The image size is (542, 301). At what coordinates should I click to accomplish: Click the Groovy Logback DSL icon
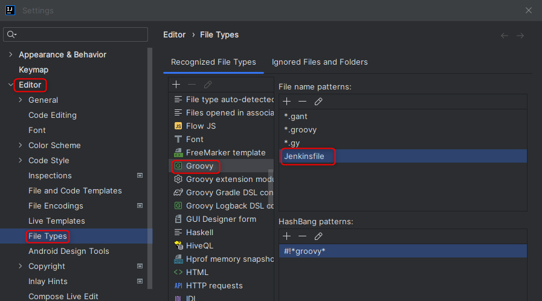(x=178, y=206)
